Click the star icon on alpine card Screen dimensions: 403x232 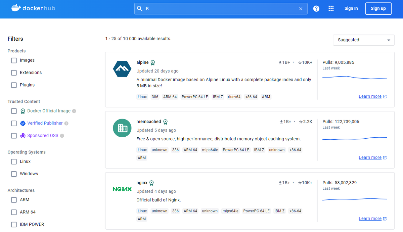click(301, 62)
